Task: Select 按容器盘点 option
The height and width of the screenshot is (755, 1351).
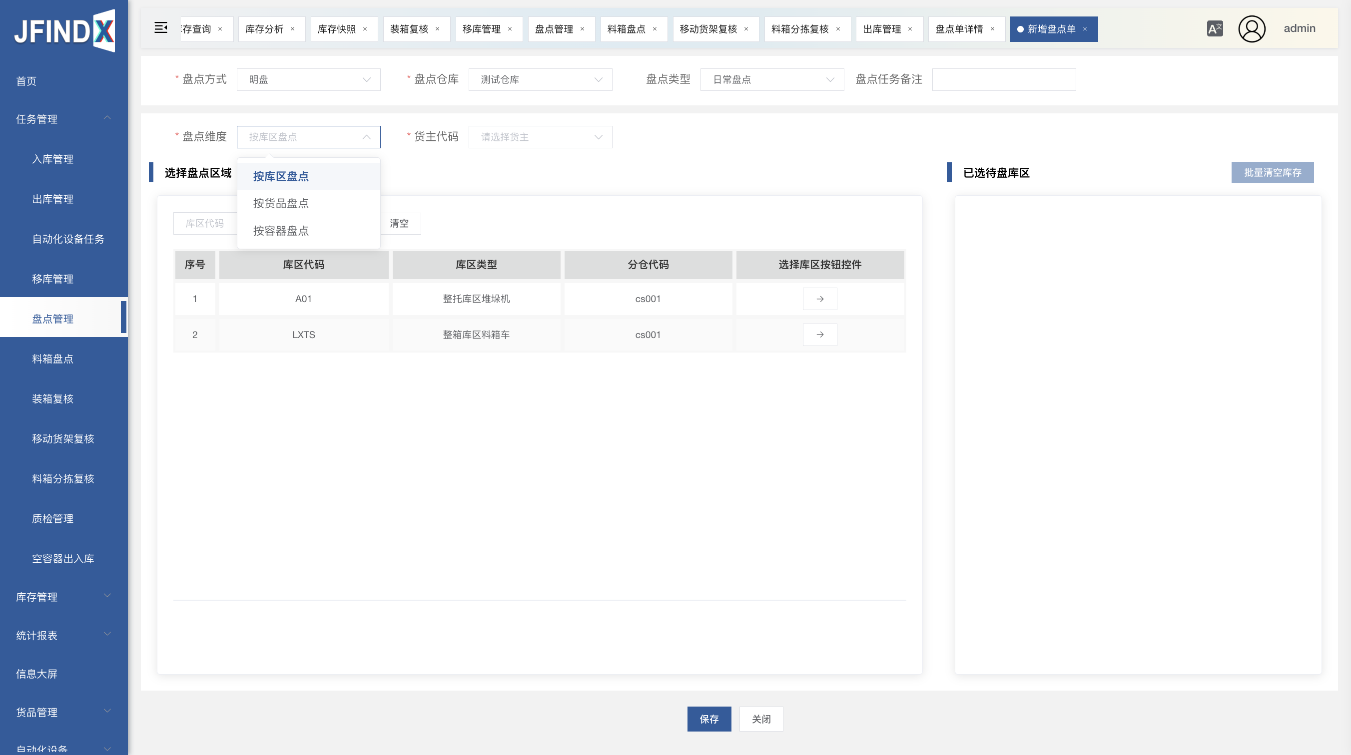Action: pos(281,231)
